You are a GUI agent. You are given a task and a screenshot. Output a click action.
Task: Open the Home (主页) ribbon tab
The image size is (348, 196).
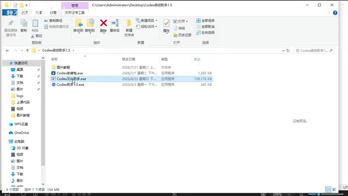click(x=24, y=13)
